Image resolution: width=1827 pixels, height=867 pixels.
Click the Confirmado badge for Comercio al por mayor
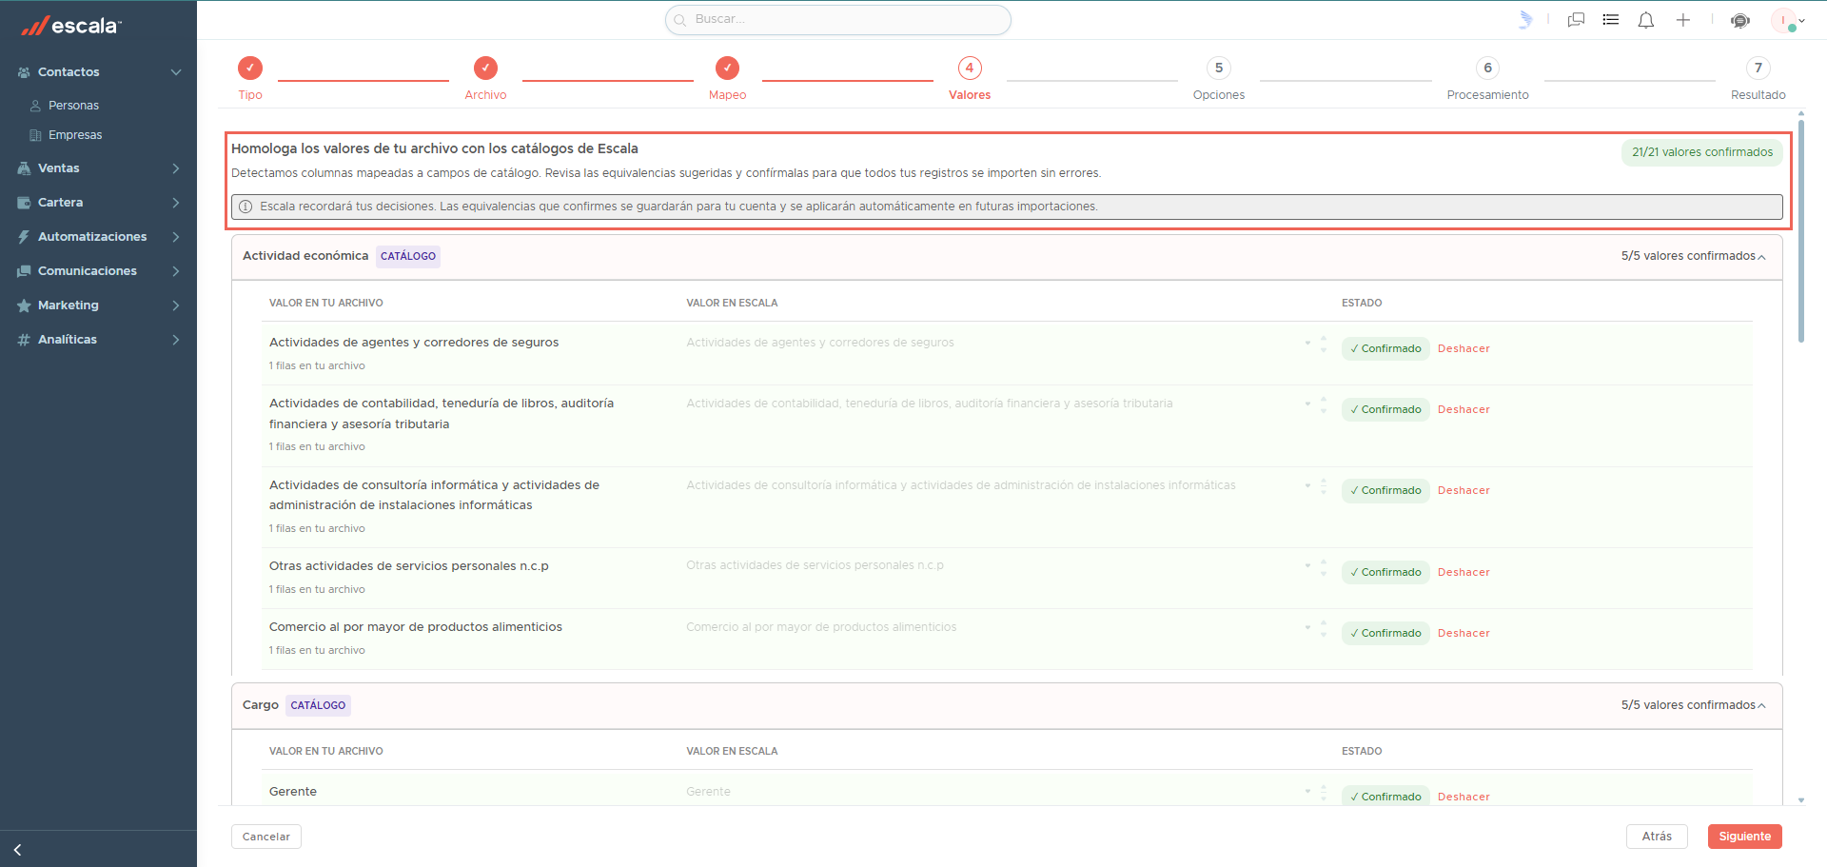pos(1385,634)
